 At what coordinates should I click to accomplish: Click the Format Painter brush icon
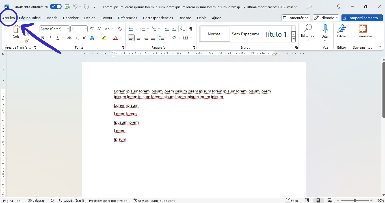coord(27,41)
